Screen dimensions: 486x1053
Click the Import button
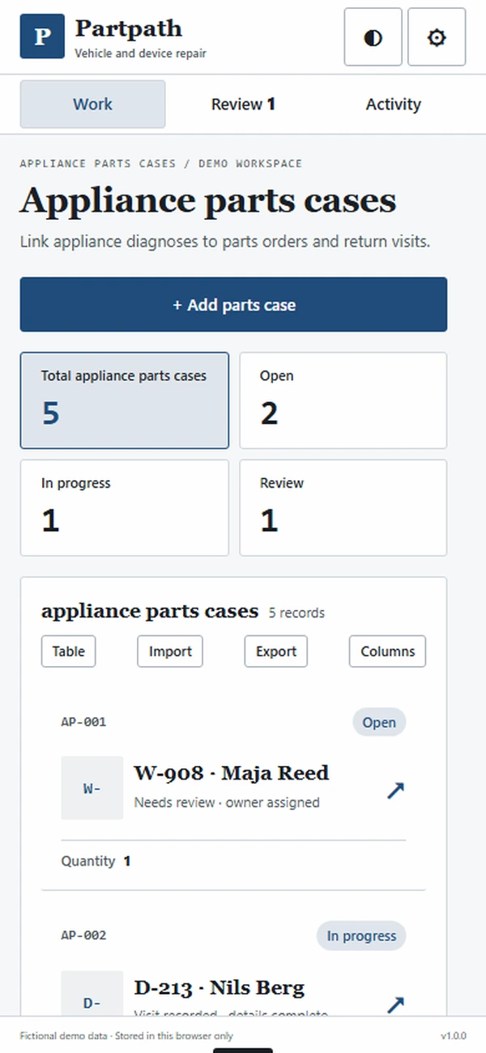(170, 651)
